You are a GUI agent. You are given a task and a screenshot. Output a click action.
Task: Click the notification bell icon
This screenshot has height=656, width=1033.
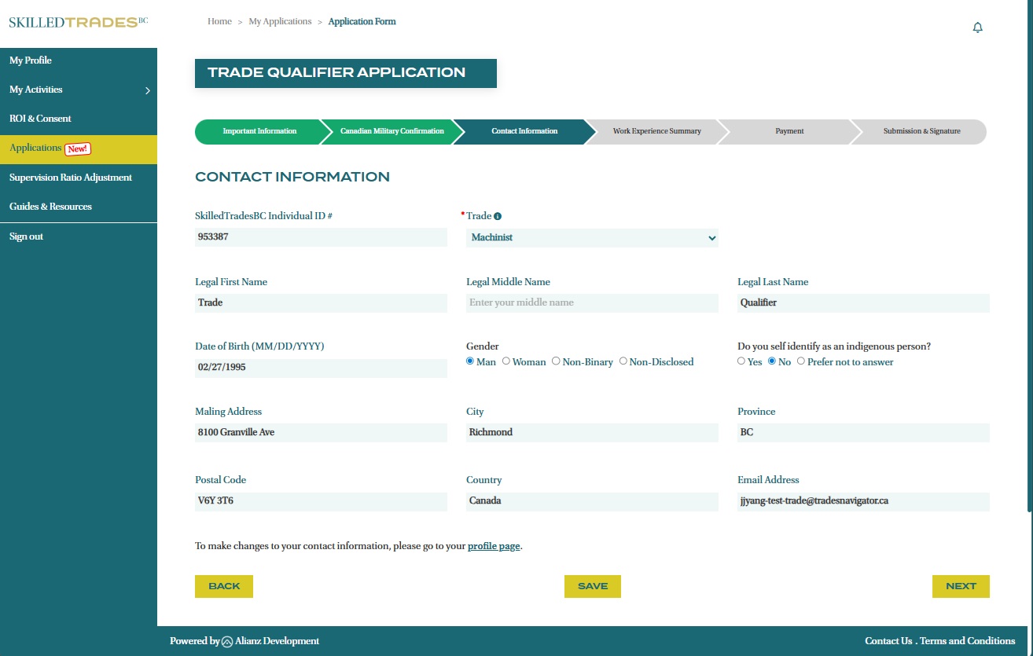click(x=977, y=27)
